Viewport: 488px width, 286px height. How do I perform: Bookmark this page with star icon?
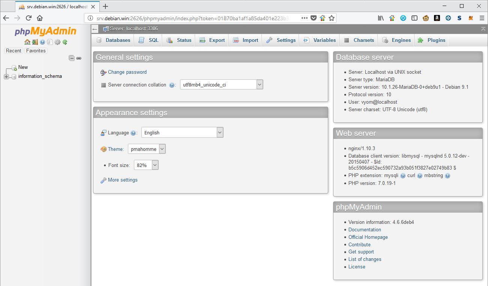[332, 18]
